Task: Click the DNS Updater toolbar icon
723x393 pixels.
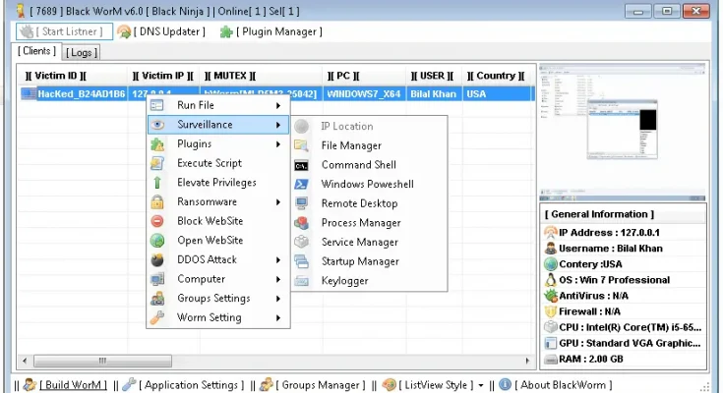Action: [x=125, y=31]
